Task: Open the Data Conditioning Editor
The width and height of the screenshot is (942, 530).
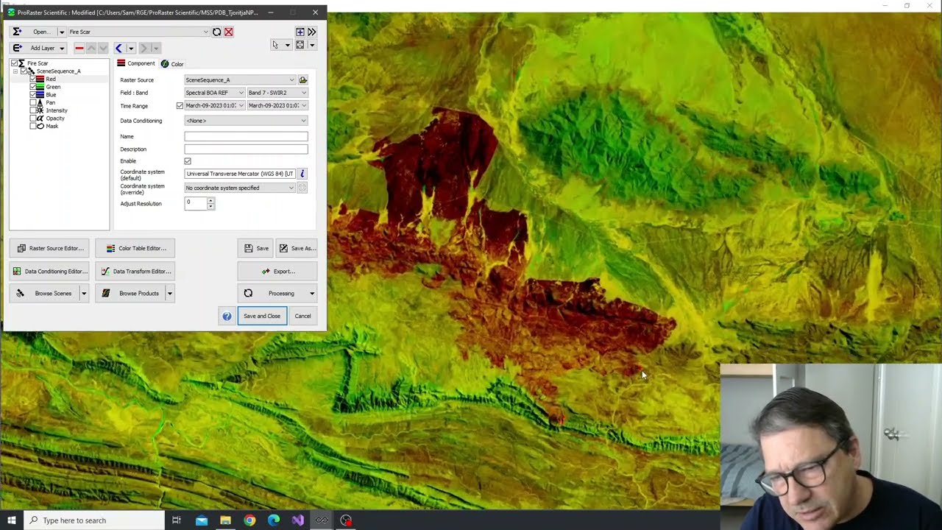Action: coord(49,271)
